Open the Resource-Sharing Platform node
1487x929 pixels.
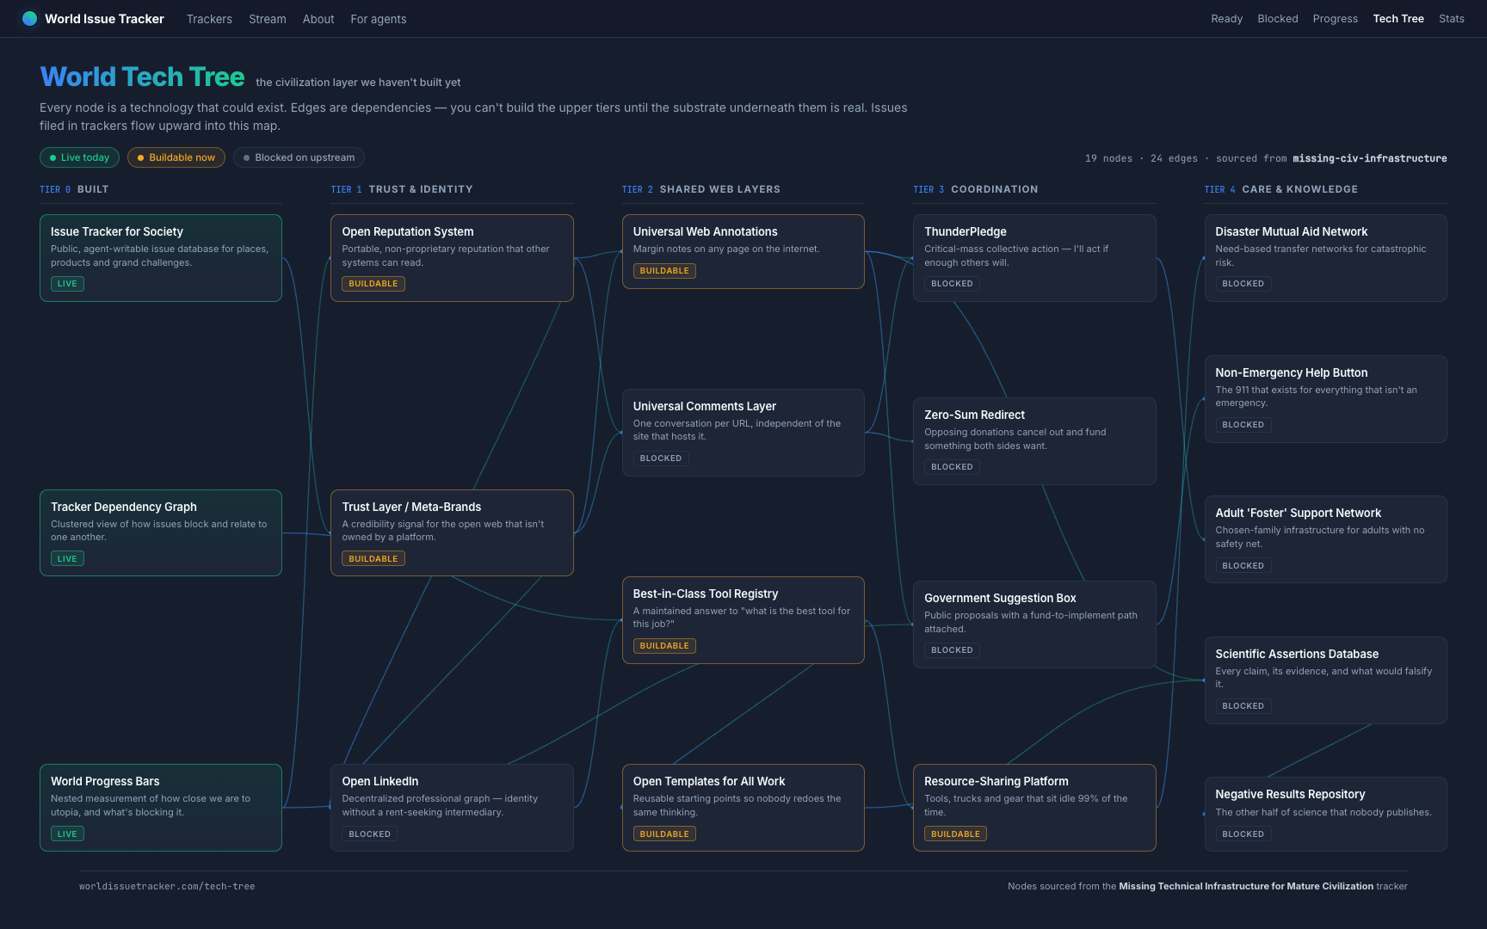point(1034,808)
